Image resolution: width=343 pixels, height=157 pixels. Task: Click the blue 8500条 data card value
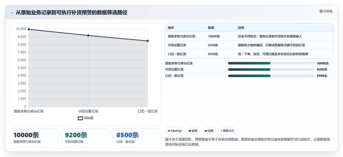(127, 135)
